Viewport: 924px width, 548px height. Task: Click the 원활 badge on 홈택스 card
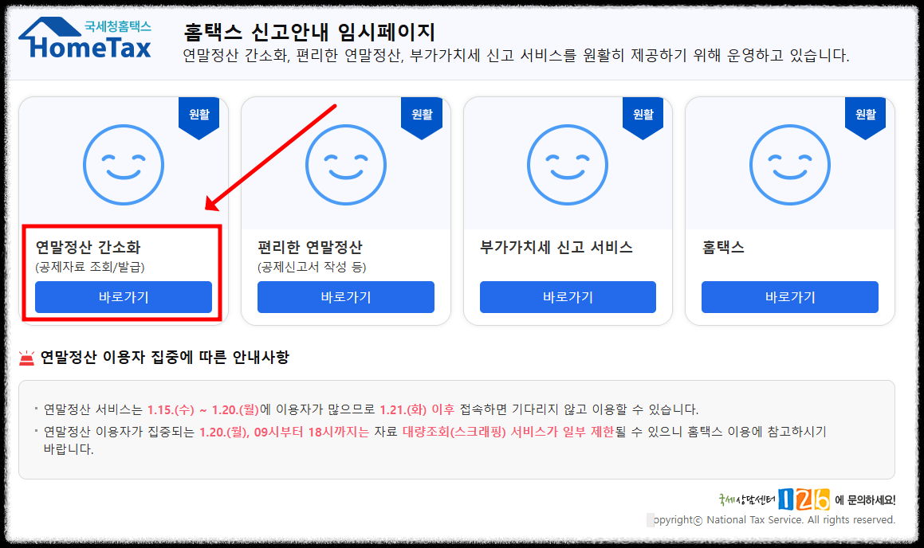(864, 113)
